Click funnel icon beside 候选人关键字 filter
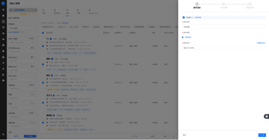269x140 pixels. pos(29,39)
